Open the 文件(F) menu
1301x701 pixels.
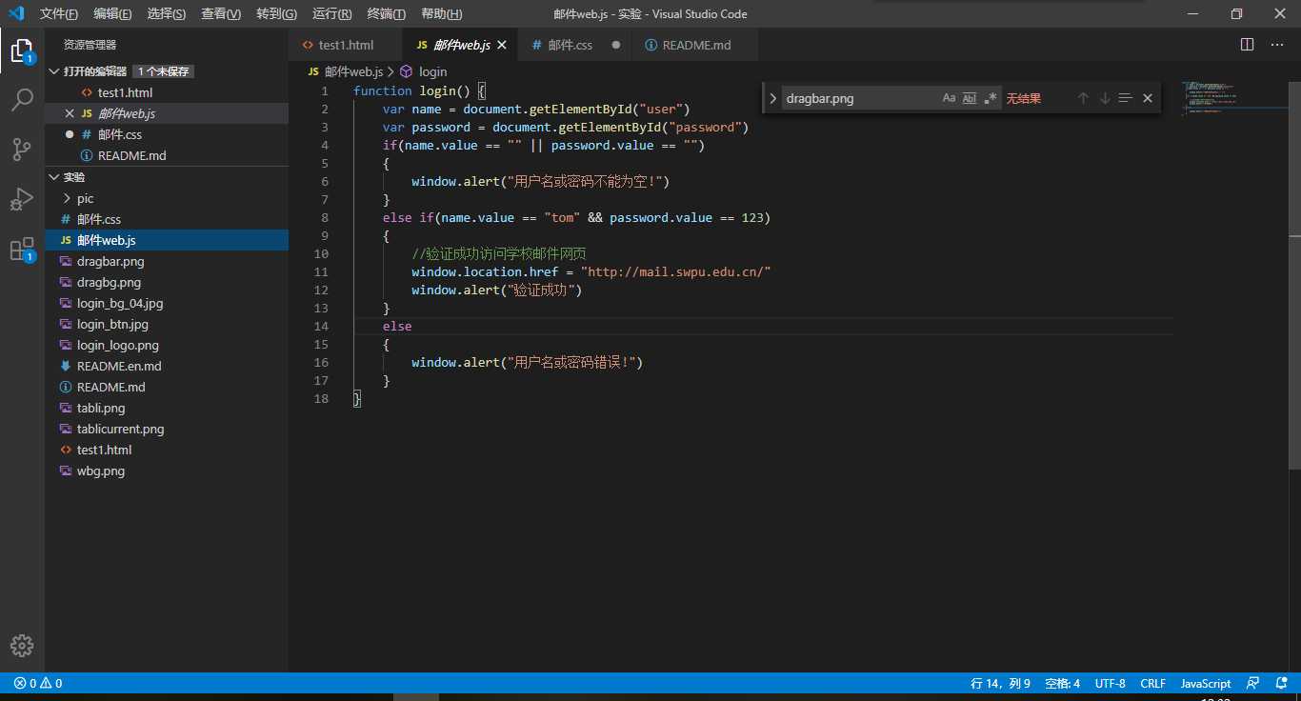[x=59, y=14]
